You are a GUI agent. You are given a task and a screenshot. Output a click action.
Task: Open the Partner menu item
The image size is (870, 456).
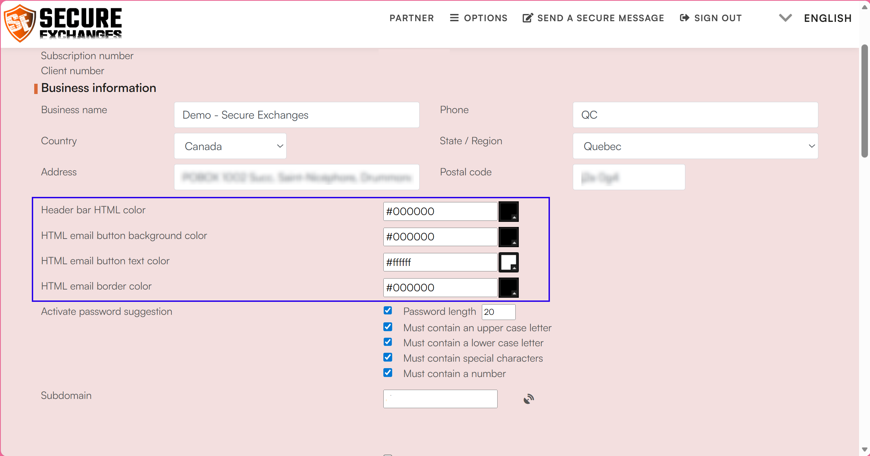[411, 18]
